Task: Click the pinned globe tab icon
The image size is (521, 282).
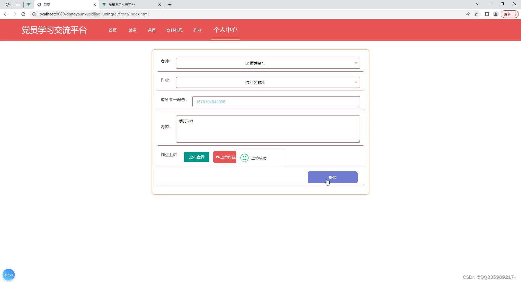Action: [x=8, y=5]
